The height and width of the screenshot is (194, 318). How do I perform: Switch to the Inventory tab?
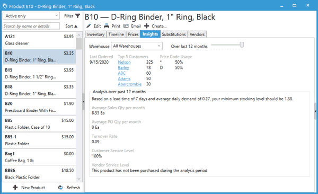coord(95,34)
